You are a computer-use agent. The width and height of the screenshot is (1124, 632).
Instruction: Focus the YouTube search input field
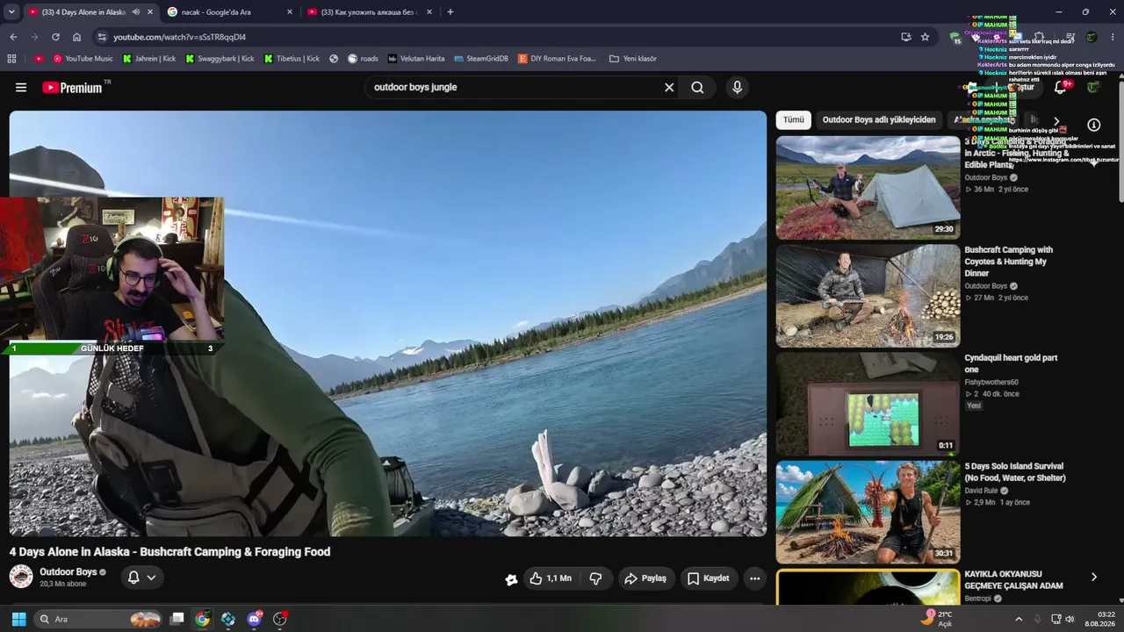click(x=513, y=88)
